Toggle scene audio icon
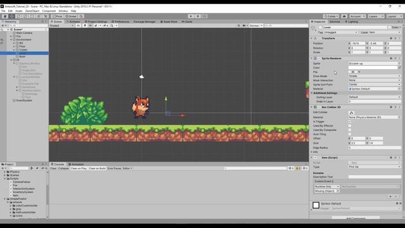405x228 pixels. 90,25
